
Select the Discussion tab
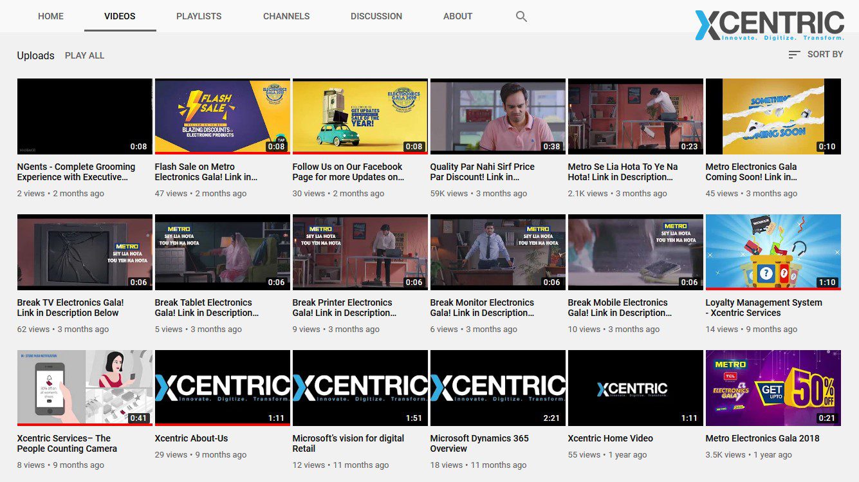[x=376, y=16]
